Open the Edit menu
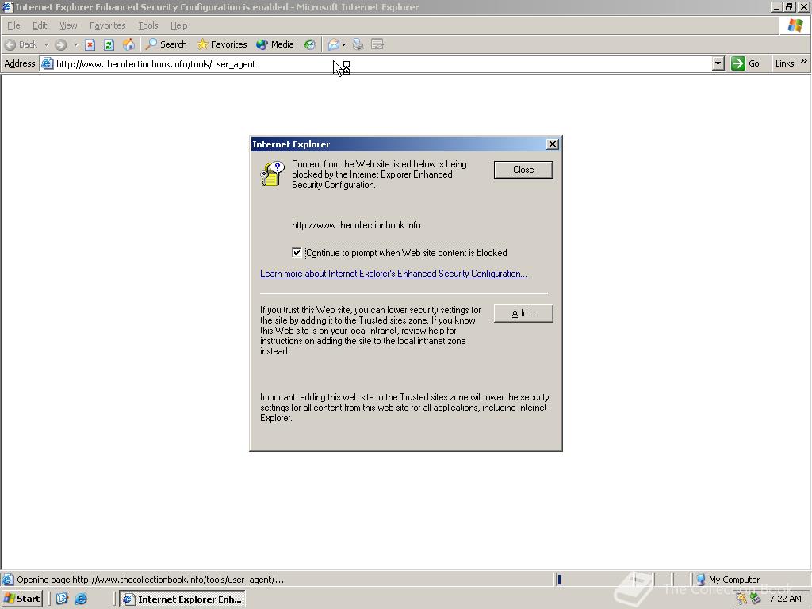The width and height of the screenshot is (812, 609). click(40, 25)
